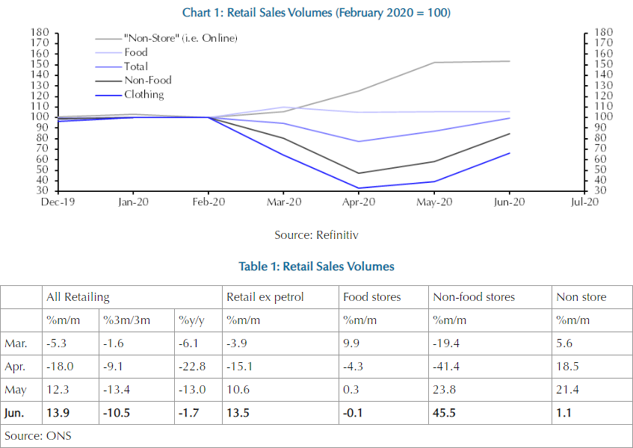The height and width of the screenshot is (448, 633).
Task: Select the Non-Food legend entry
Action: (147, 81)
